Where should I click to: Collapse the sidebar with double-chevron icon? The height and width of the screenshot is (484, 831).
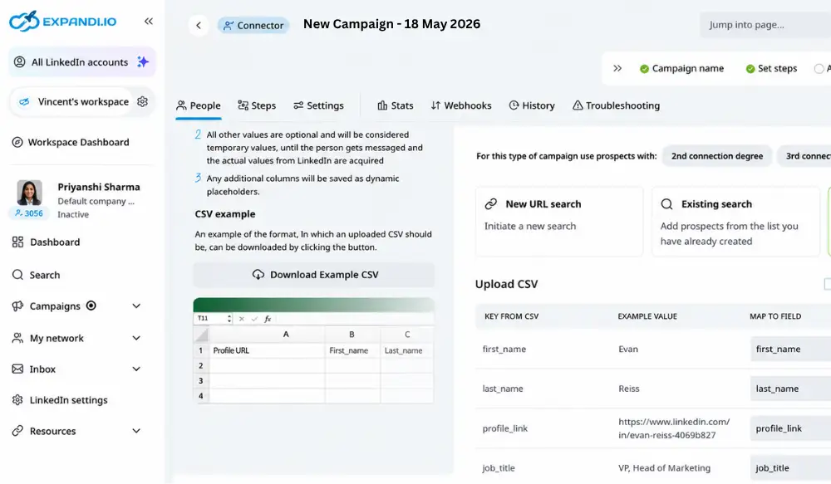149,22
